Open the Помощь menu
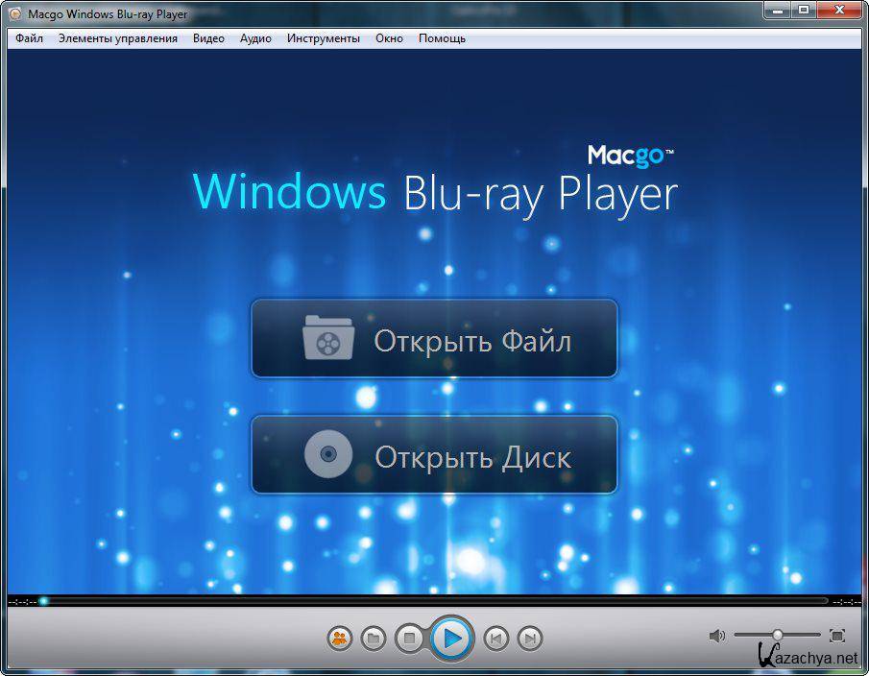Viewport: 869px width, 676px height. pyautogui.click(x=442, y=38)
